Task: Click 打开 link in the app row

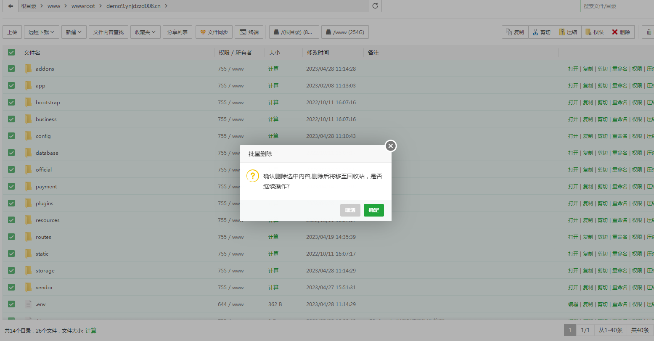Action: [x=573, y=85]
